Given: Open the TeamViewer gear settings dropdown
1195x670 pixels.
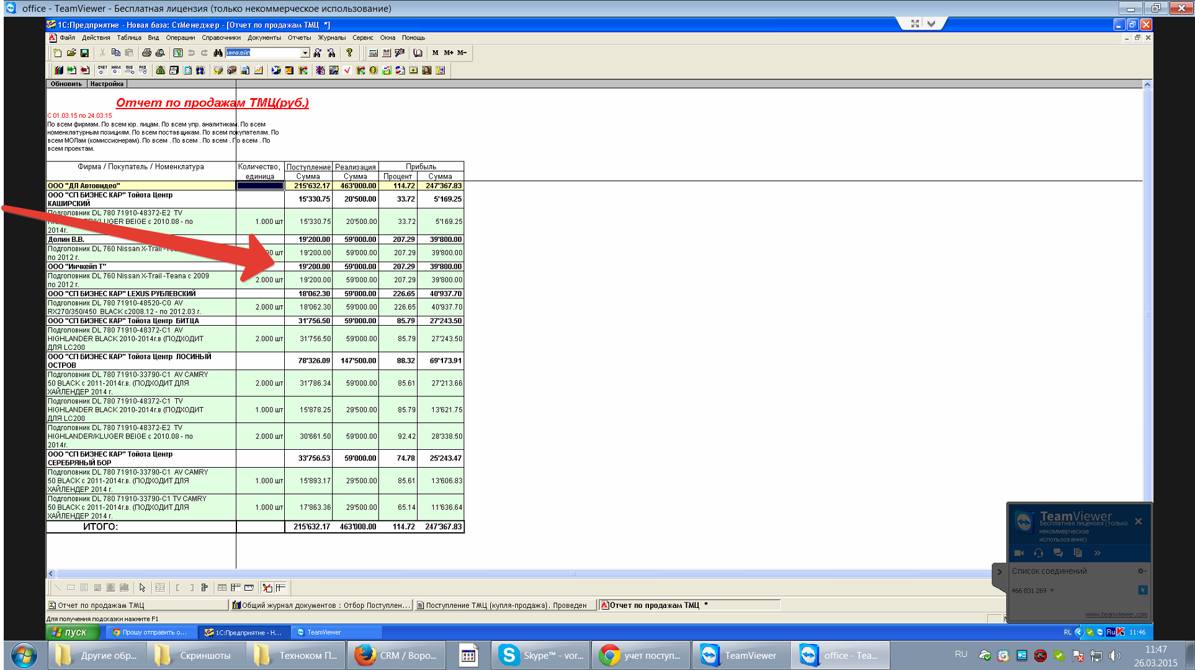Looking at the screenshot, I should coord(1142,571).
